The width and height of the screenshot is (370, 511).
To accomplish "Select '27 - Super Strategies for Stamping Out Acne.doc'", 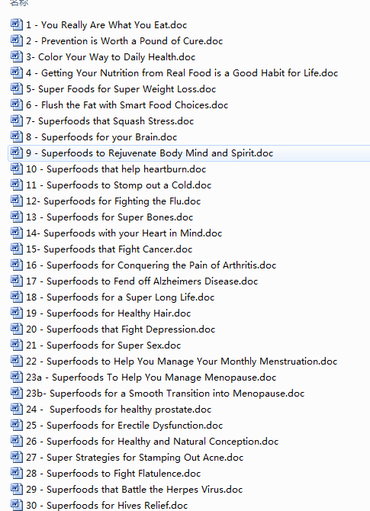I will [134, 458].
